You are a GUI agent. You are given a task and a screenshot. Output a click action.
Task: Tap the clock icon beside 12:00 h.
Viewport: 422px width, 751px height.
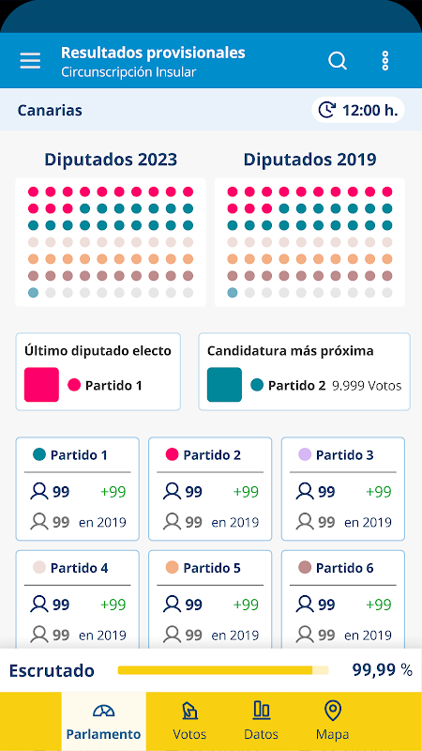pyautogui.click(x=326, y=110)
